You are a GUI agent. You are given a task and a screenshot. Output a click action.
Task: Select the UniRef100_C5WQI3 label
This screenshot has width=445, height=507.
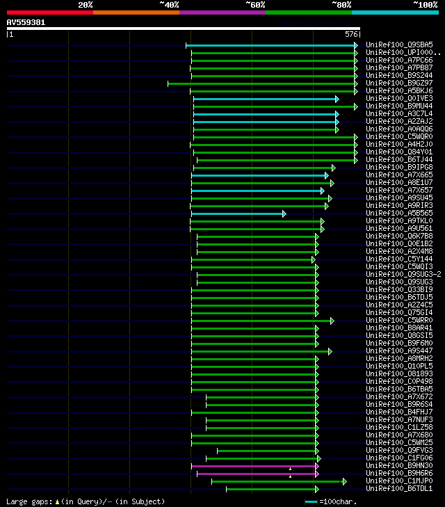399,267
